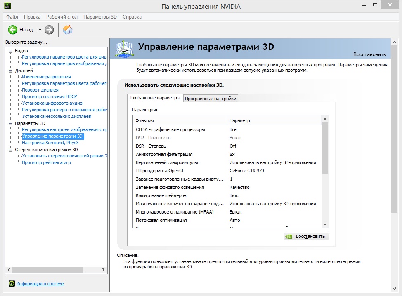
Task: Select Регулировка параметров цвета для видео item
Action: tap(64, 57)
